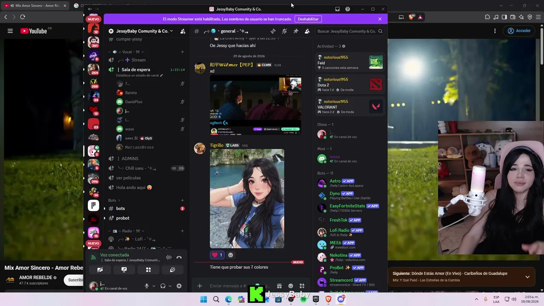The width and height of the screenshot is (544, 306).
Task: Dismiss the Streamer mode banner
Action: [x=380, y=19]
